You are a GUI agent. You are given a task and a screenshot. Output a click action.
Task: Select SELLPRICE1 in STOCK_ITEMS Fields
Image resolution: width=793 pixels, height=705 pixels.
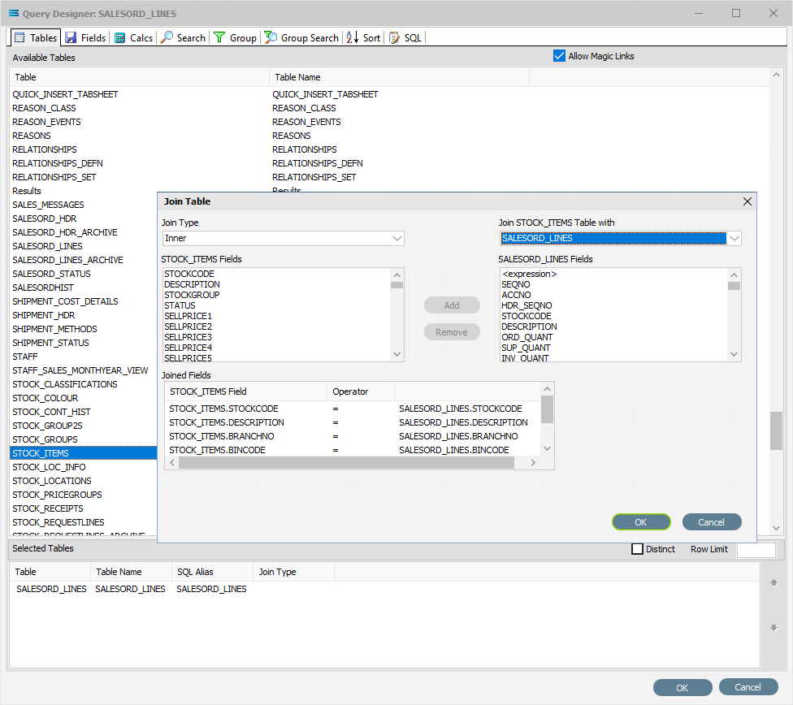[x=188, y=316]
